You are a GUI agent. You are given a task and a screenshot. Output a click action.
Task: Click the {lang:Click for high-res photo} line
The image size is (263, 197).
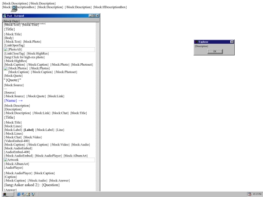point(24,57)
